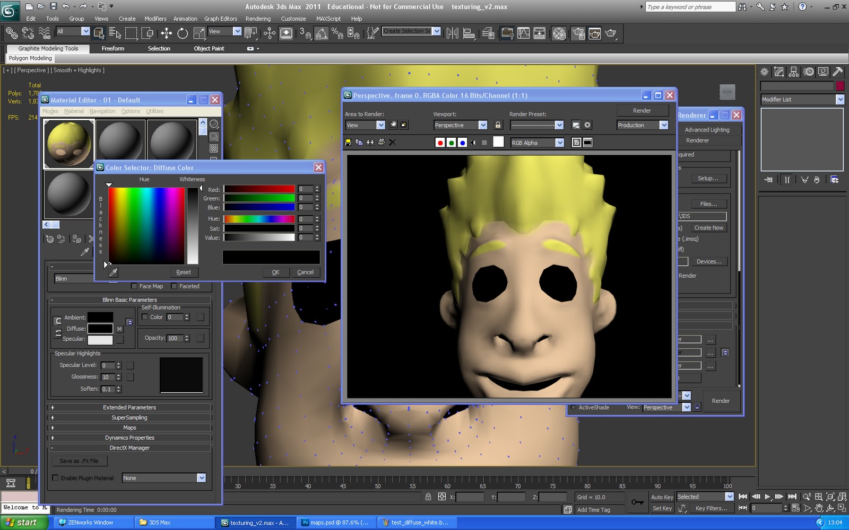Open the Rendering menu

click(258, 19)
